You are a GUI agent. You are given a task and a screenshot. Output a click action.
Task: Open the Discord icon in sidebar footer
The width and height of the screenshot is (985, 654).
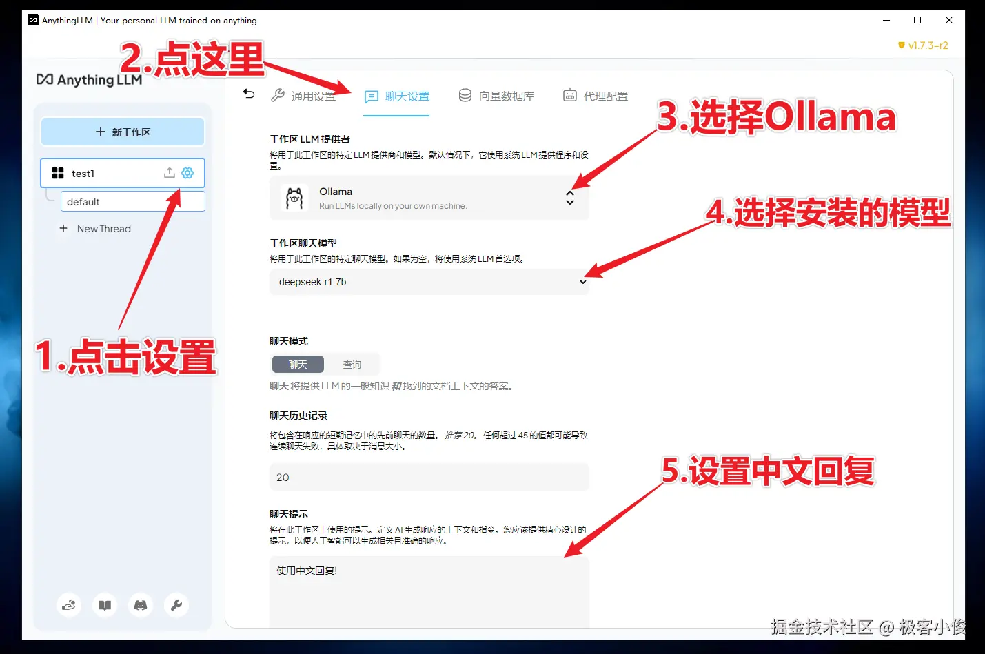pyautogui.click(x=141, y=605)
